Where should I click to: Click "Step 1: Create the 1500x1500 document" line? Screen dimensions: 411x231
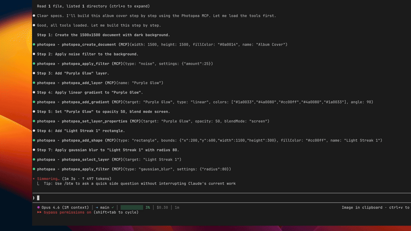[x=103, y=35]
